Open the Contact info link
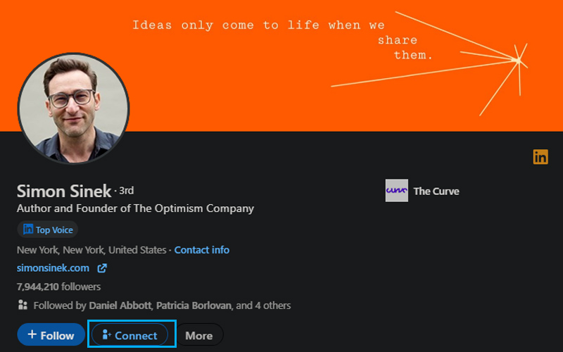The width and height of the screenshot is (563, 352). (202, 250)
